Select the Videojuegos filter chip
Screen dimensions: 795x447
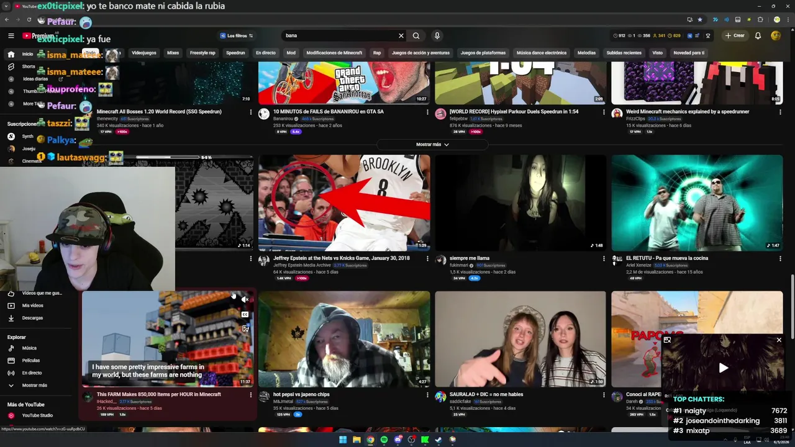click(144, 53)
